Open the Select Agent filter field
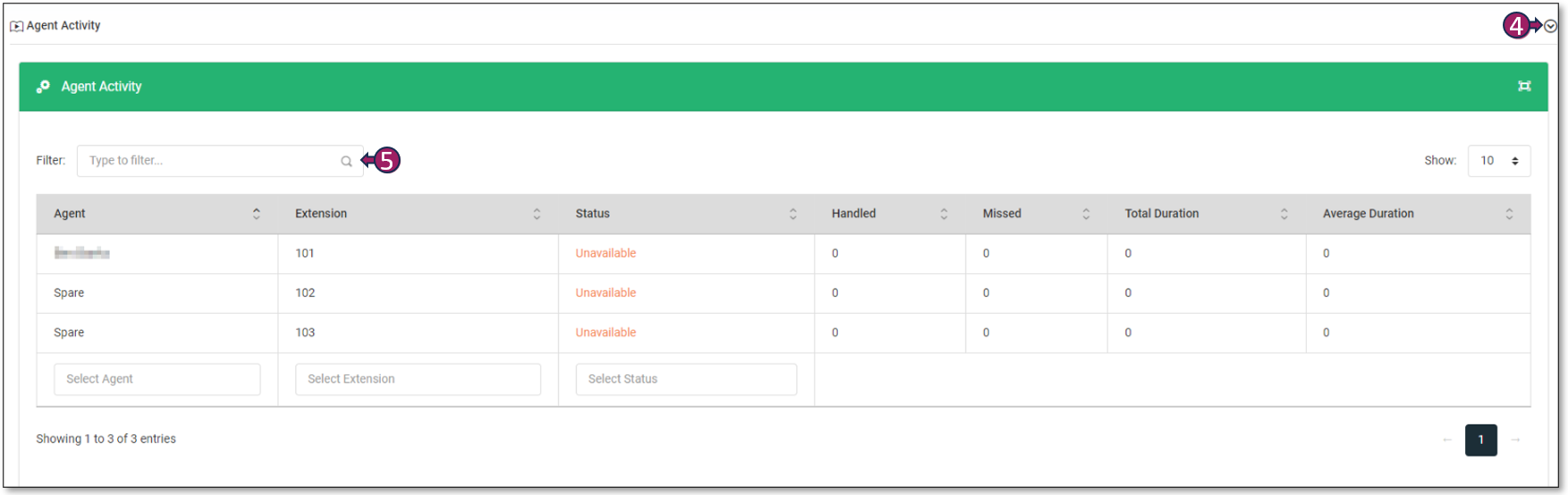 point(157,379)
